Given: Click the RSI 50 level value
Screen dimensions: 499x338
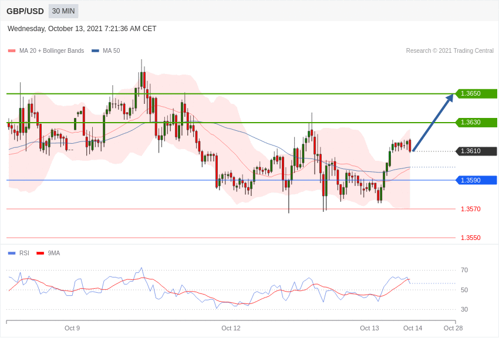Looking at the screenshot, I should (464, 290).
